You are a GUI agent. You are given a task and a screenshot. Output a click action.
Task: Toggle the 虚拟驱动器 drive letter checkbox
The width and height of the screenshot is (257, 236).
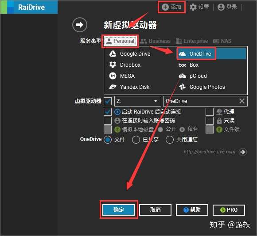(x=108, y=101)
